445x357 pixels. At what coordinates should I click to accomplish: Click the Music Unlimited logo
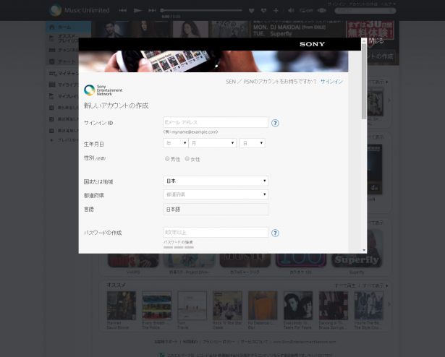point(80,10)
